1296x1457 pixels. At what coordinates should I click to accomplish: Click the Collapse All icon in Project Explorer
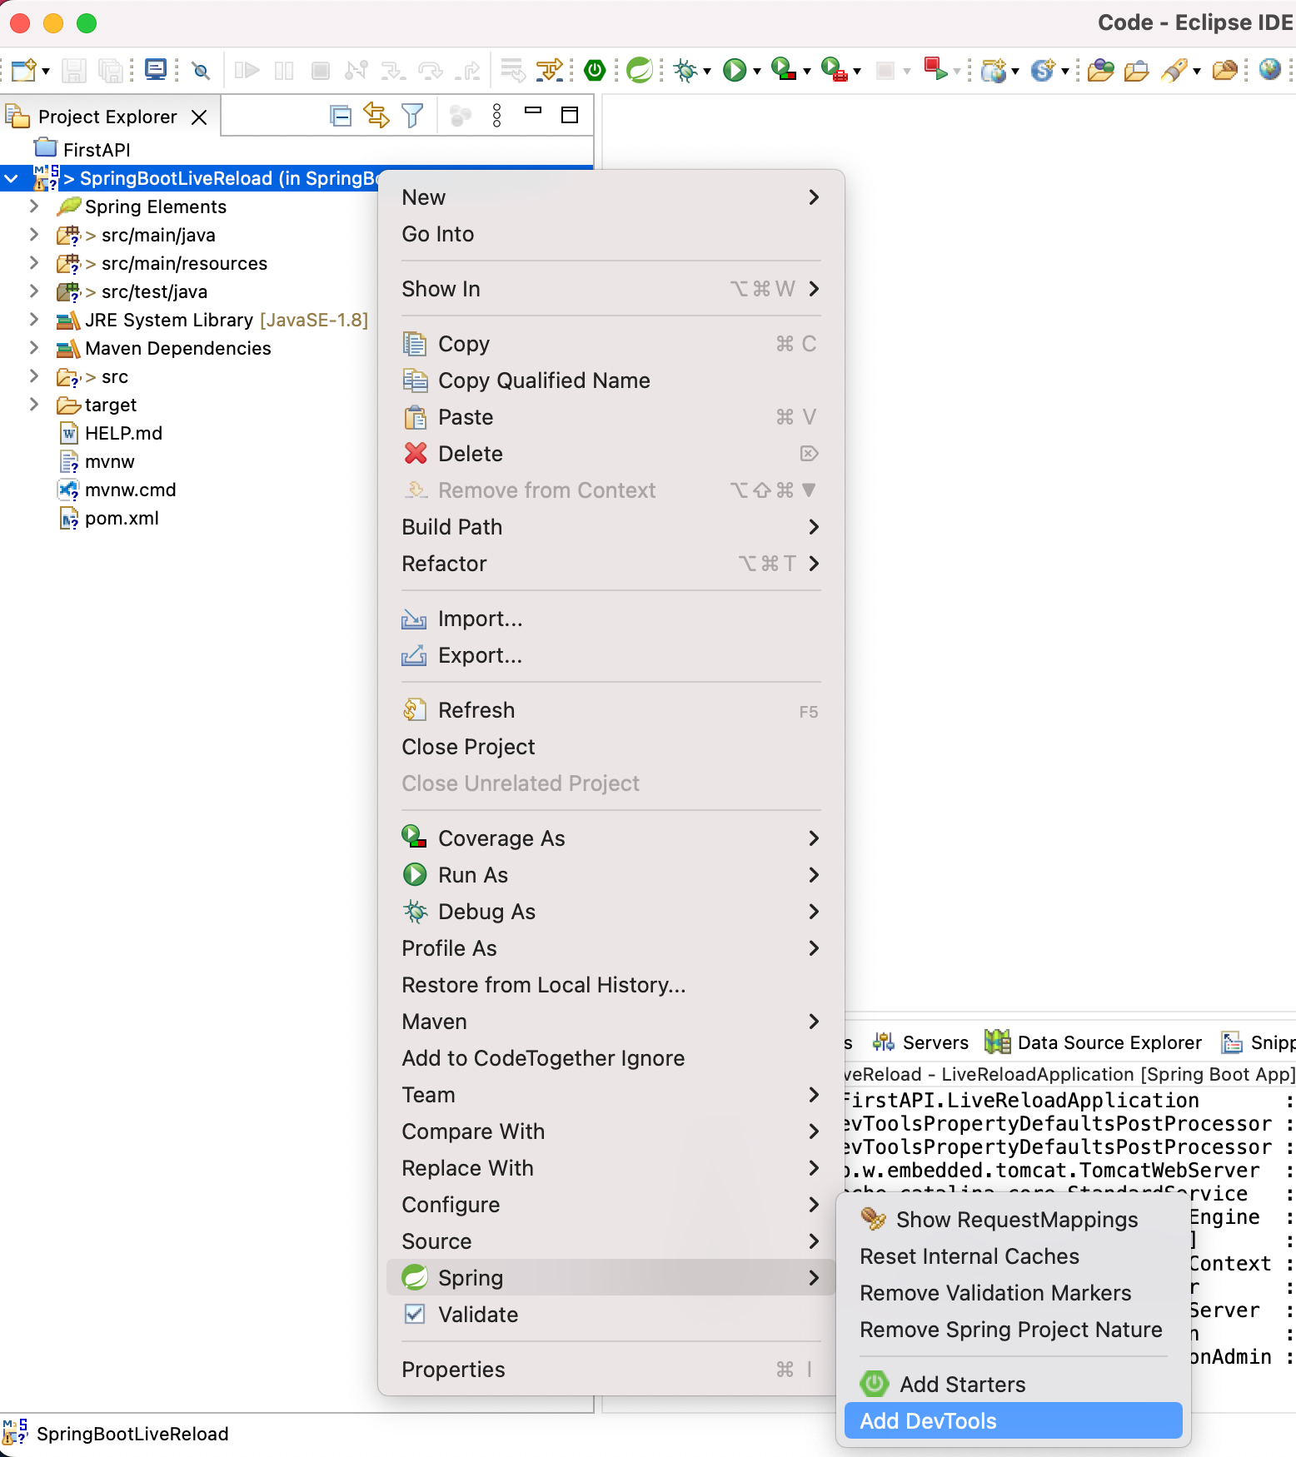(x=341, y=116)
